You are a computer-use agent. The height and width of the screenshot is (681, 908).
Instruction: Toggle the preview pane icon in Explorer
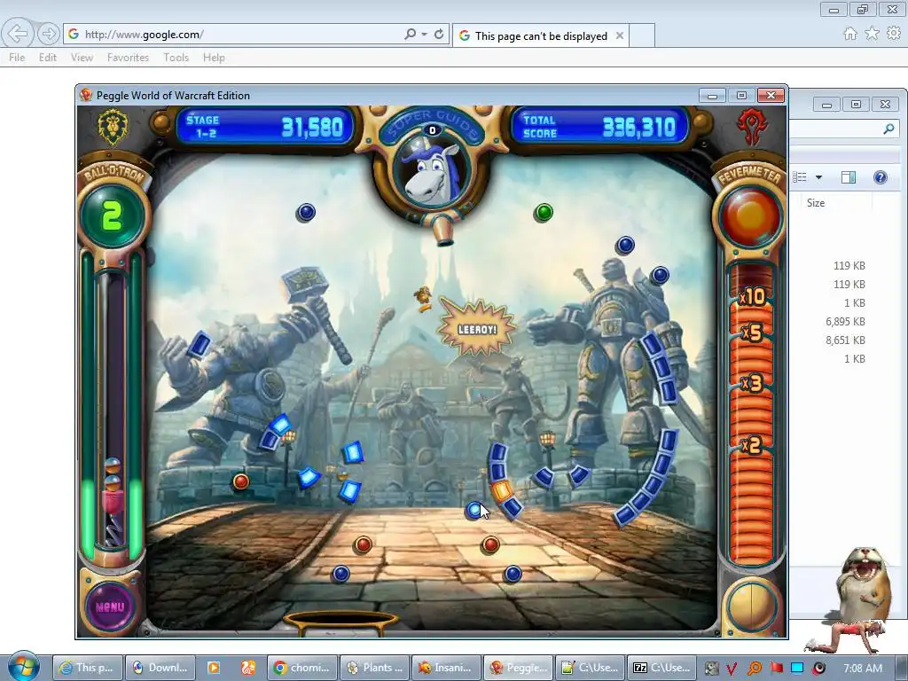pyautogui.click(x=849, y=177)
